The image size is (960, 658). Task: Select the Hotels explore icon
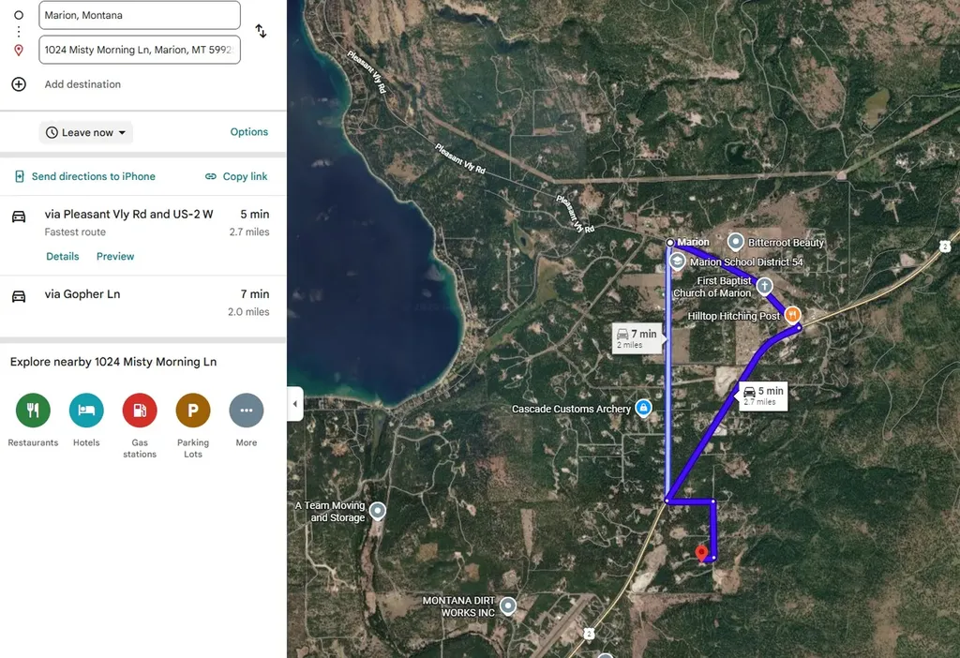coord(86,411)
